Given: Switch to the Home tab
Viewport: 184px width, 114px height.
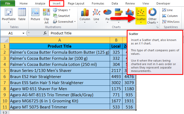Looking at the screenshot, I should pyautogui.click(x=24, y=3).
